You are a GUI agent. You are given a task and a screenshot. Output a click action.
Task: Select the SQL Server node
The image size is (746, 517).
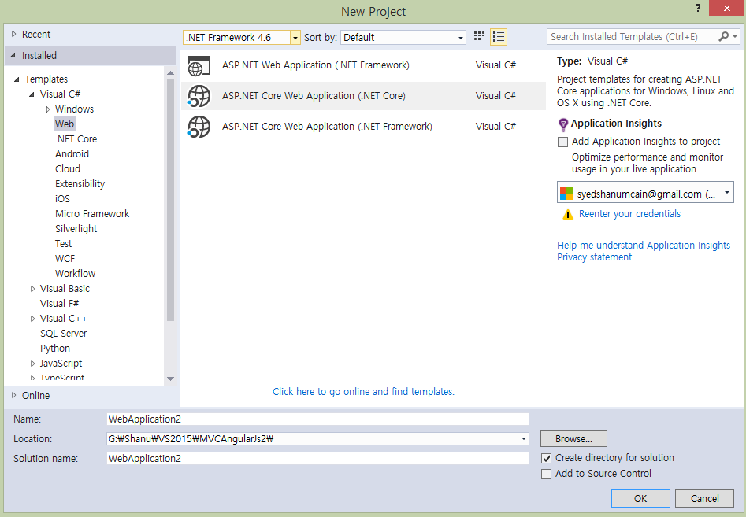pyautogui.click(x=64, y=334)
